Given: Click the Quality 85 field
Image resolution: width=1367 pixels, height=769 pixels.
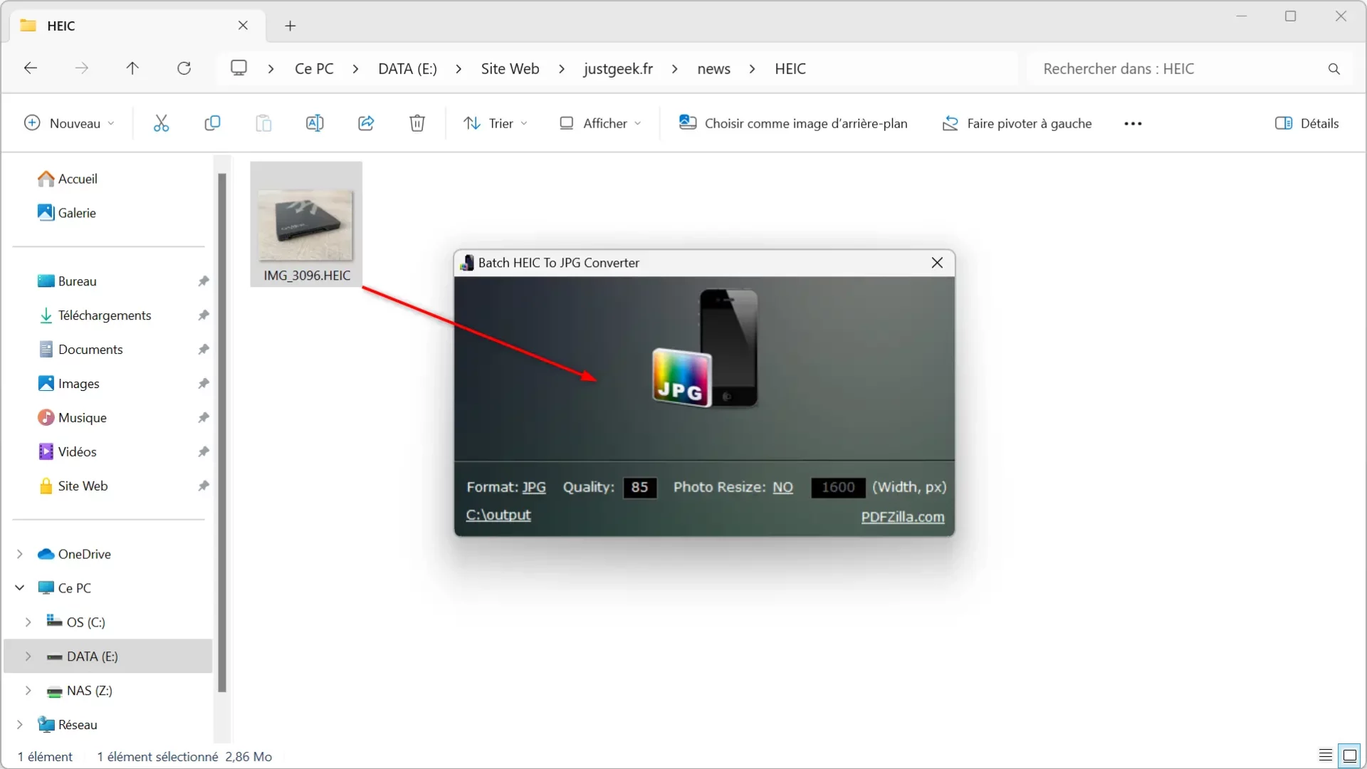Looking at the screenshot, I should (639, 487).
